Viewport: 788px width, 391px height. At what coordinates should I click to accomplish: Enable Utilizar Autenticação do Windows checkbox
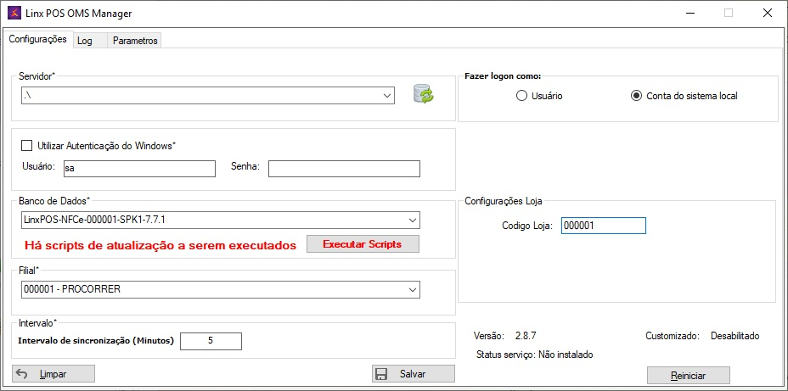point(27,146)
